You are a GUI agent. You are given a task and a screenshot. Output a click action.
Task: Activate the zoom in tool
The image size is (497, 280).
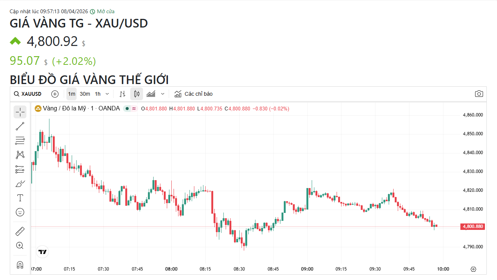point(20,245)
